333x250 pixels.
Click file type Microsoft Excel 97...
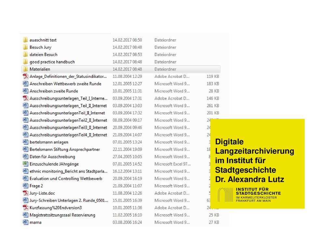172,164
